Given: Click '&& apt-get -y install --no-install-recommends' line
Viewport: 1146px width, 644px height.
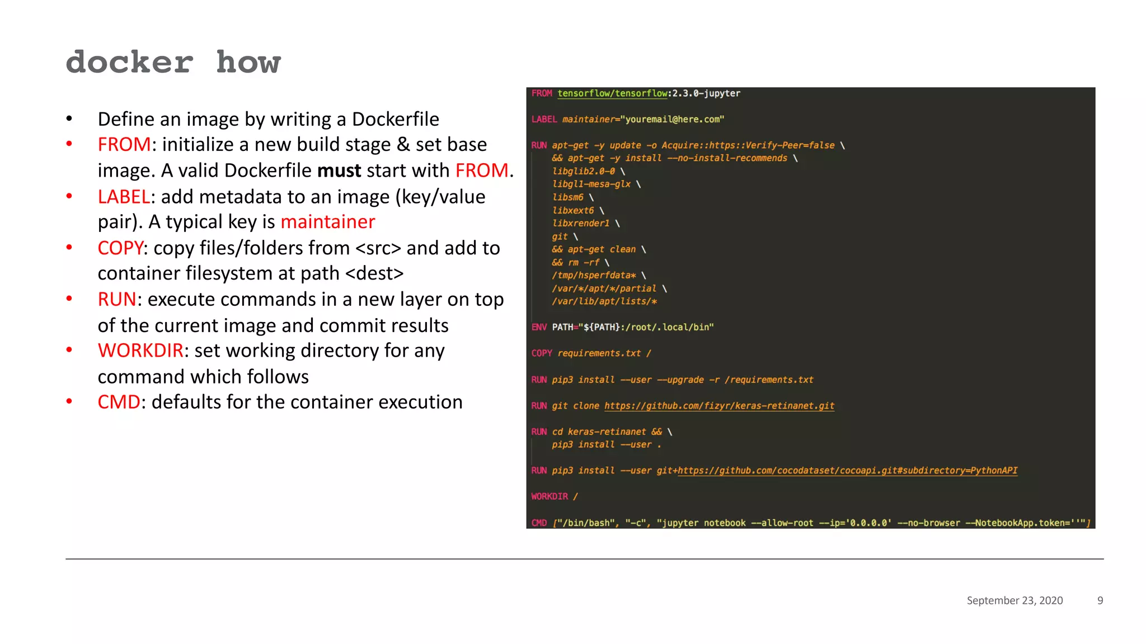Looking at the screenshot, I should [x=675, y=158].
